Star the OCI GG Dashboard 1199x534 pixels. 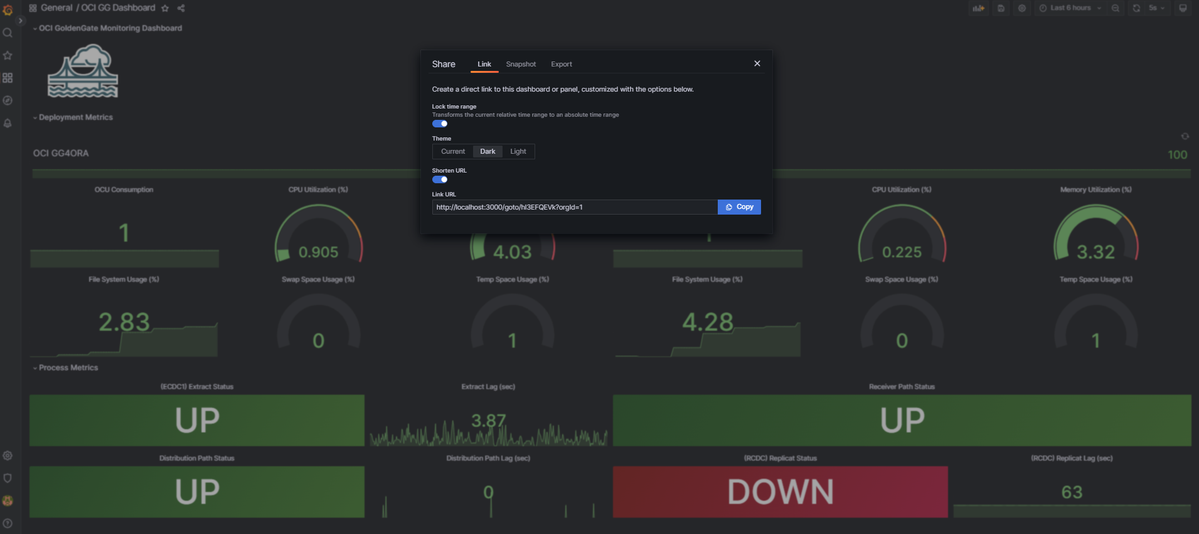pyautogui.click(x=165, y=8)
